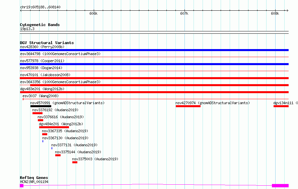The image size is (298, 189).
Task: Click the nsv428360 (Perry2008b) label
Action: pyautogui.click(x=42, y=47)
